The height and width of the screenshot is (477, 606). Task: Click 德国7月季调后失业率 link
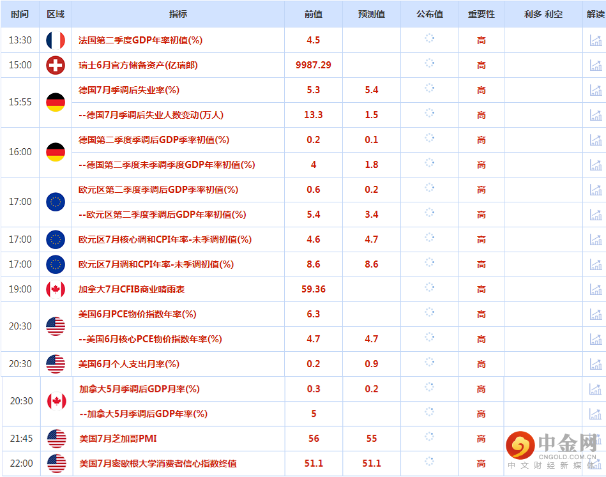[x=129, y=90]
